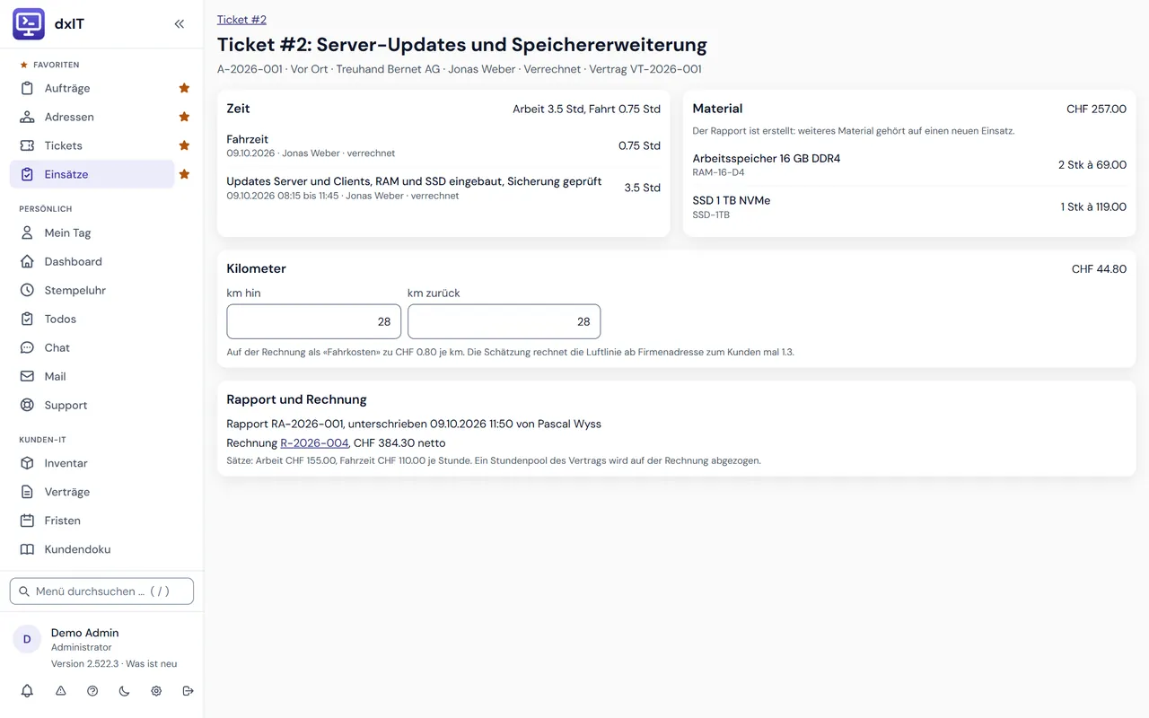Screen dimensions: 1149x718
Task: Open Support
Action: tap(101, 405)
